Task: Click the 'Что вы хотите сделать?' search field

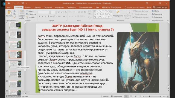Action: click(135, 7)
